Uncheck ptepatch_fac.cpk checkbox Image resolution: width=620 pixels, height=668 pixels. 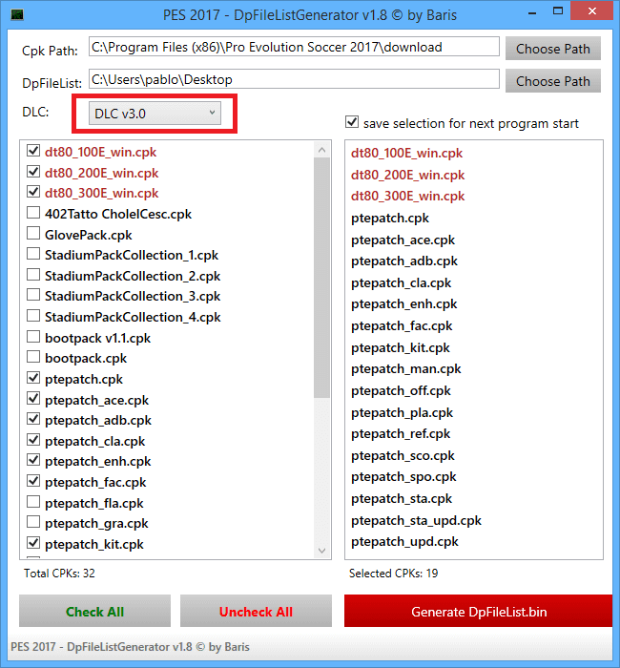click(x=33, y=481)
